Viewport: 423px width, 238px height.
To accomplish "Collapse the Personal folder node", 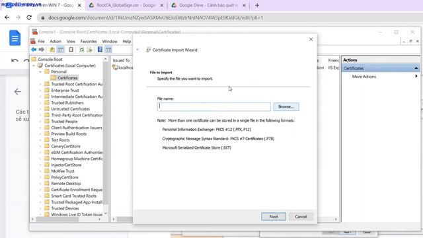I will click(40, 72).
